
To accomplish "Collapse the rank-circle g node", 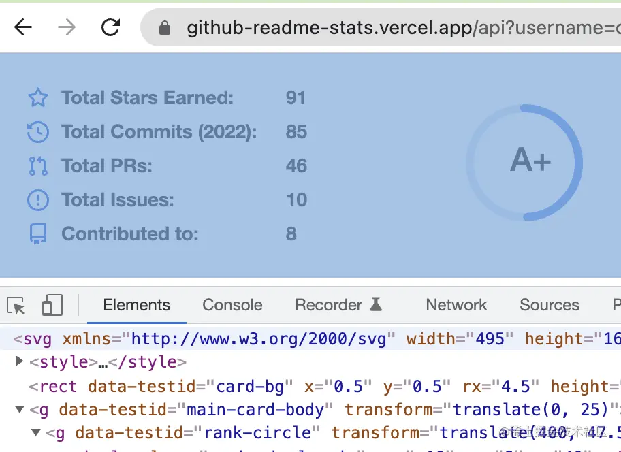I will [35, 432].
